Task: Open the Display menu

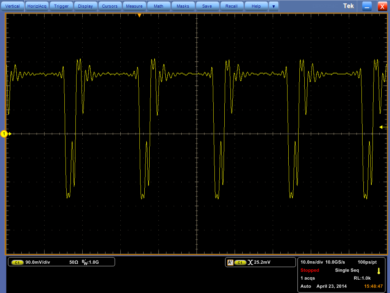Action: (85, 6)
